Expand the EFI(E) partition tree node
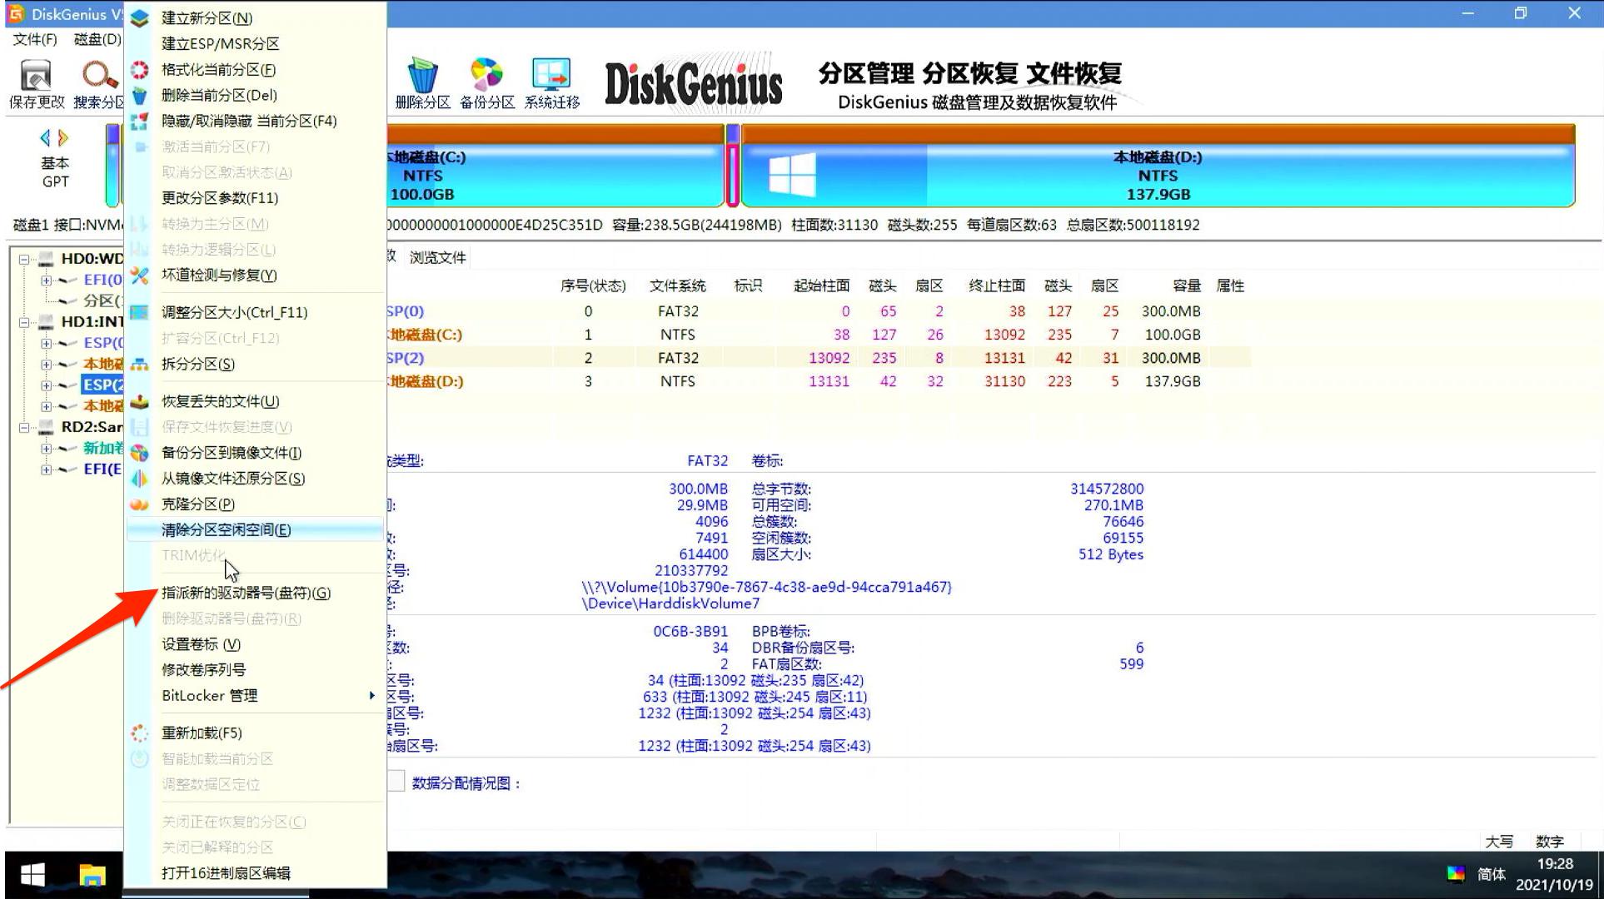Viewport: 1604px width, 899px height. (47, 469)
